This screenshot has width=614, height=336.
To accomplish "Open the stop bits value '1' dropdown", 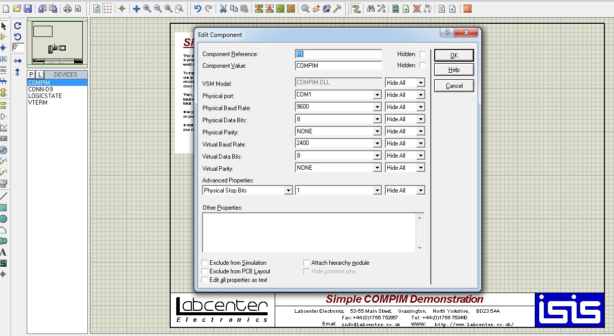I will coord(377,190).
